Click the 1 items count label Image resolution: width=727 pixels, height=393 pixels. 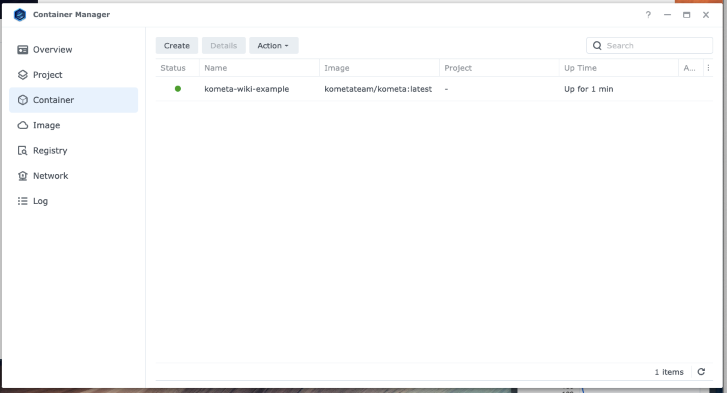point(669,372)
